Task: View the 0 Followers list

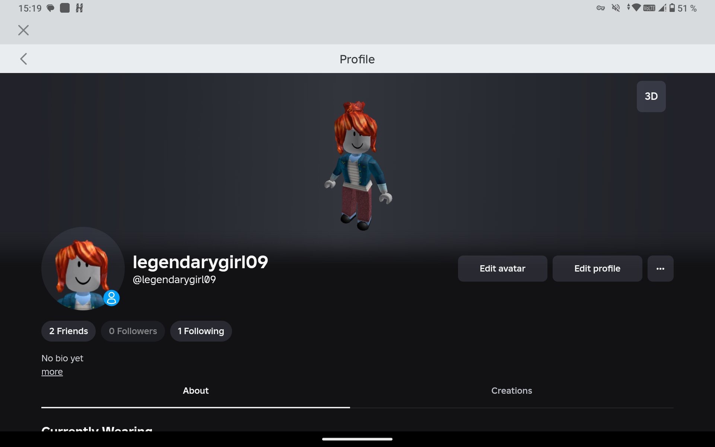Action: point(133,331)
